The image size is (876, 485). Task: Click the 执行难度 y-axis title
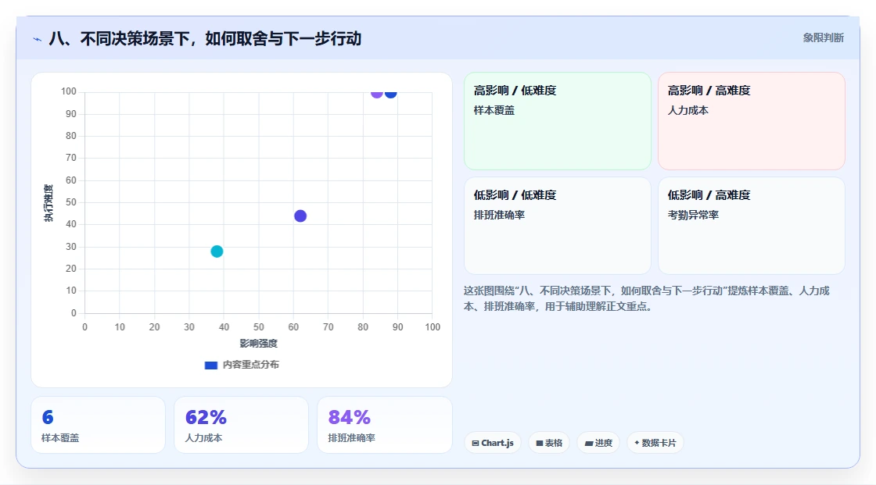click(48, 203)
